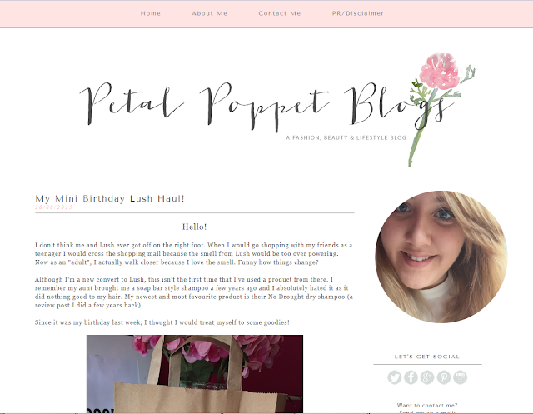Open the Contact Me page
This screenshot has width=533, height=414.
tap(280, 13)
